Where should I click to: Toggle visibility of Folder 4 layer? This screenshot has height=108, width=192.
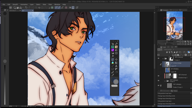click(x=158, y=58)
